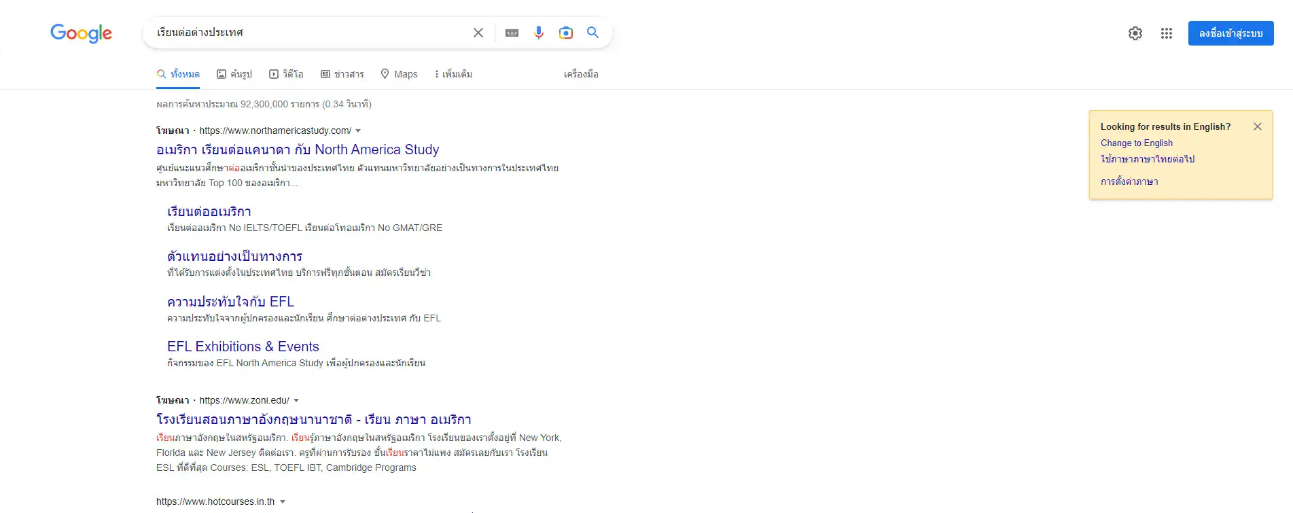
Task: Click the Google logo
Action: pos(81,33)
